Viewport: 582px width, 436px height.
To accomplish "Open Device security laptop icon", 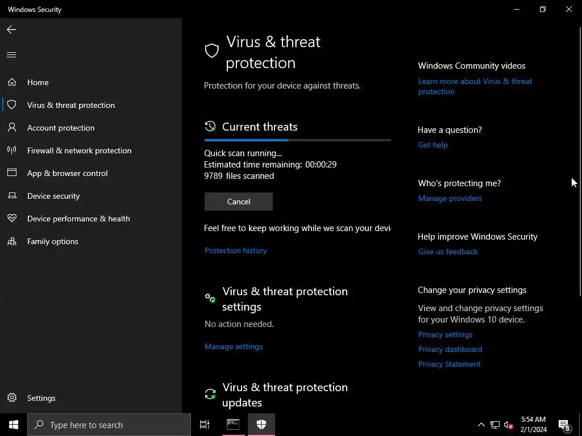I will [x=11, y=196].
